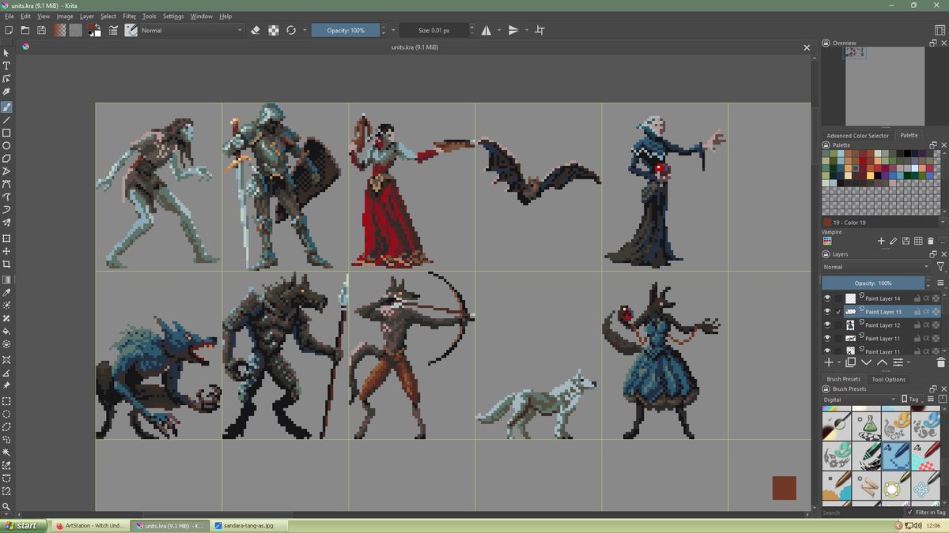The image size is (949, 533).
Task: Toggle preserve alpha checker icon
Action: click(x=273, y=30)
